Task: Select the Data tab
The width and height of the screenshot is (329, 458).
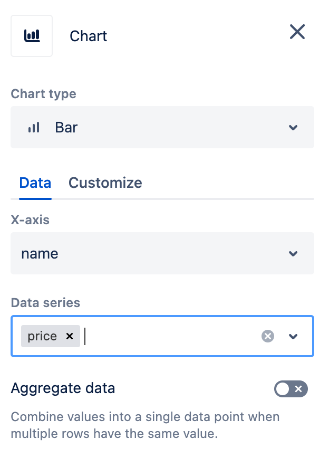Action: [35, 183]
